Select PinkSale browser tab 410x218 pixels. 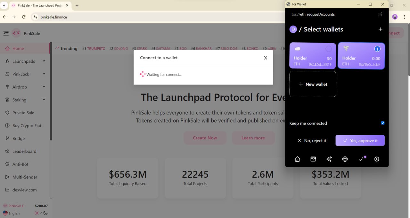40,5
